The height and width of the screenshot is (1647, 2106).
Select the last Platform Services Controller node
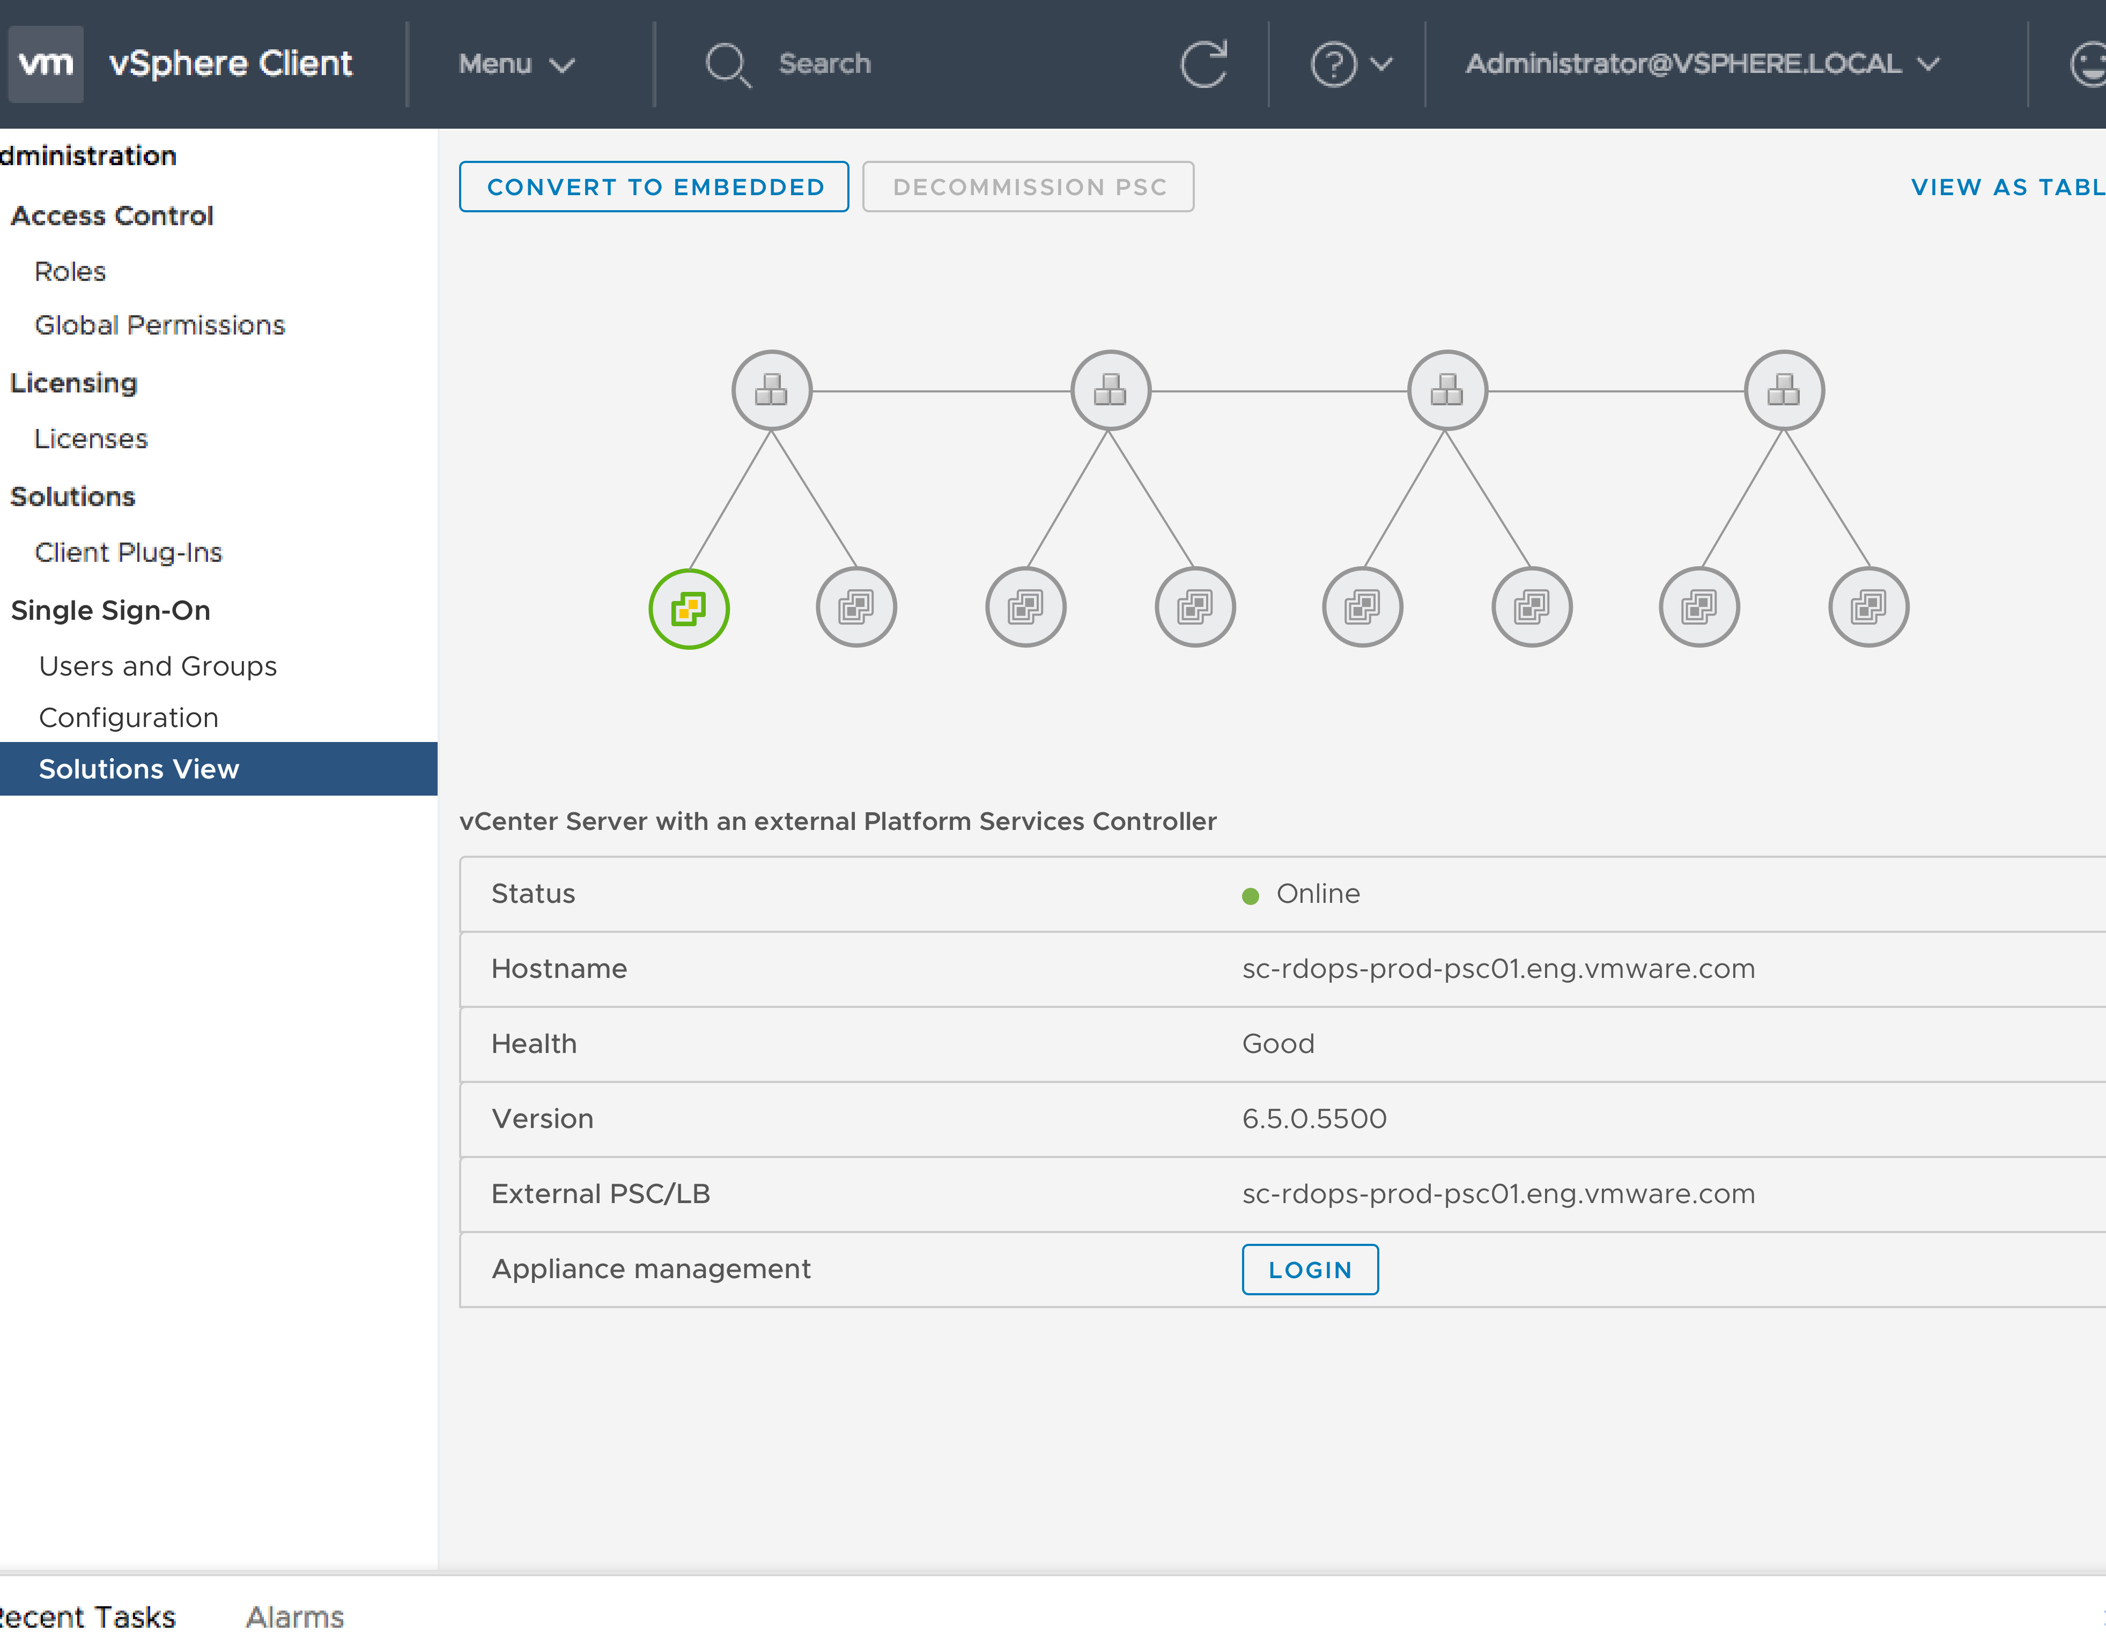(x=1783, y=390)
